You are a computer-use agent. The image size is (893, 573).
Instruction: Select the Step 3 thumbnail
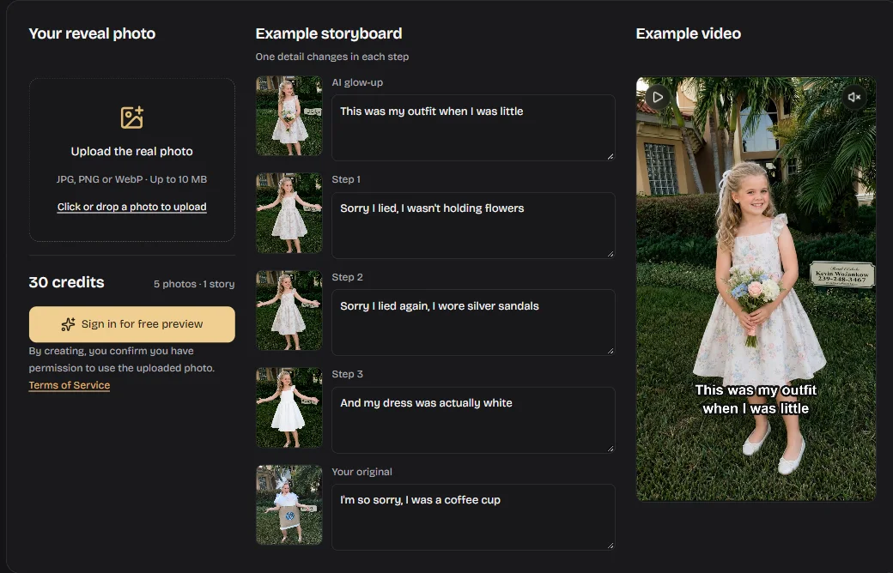tap(289, 407)
